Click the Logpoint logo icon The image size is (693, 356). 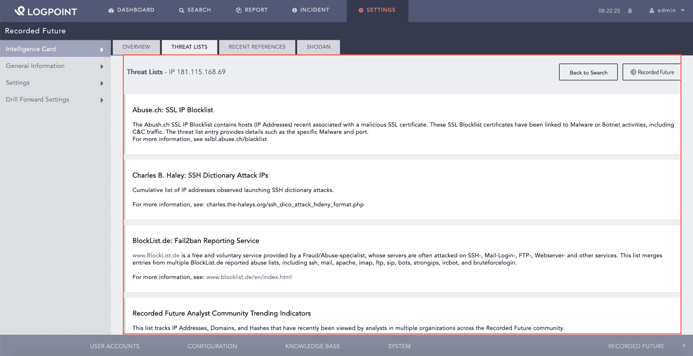point(19,10)
